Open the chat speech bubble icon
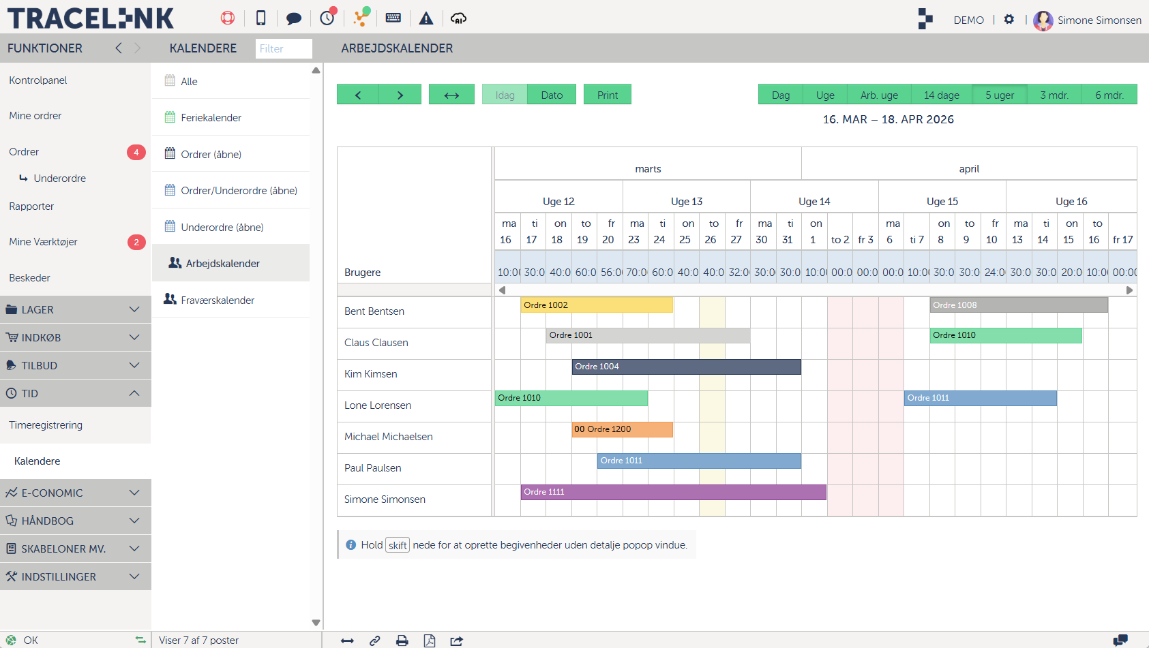Image resolution: width=1149 pixels, height=648 pixels. (294, 18)
